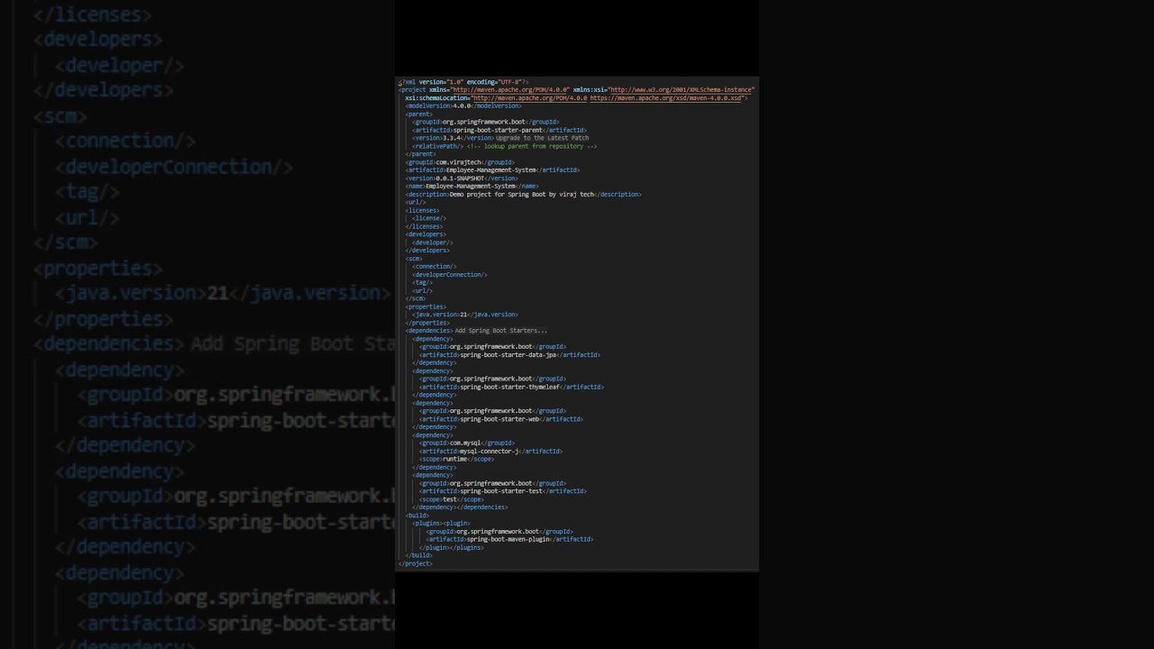The height and width of the screenshot is (649, 1154).
Task: Click the <scope>test</scope> line
Action: click(x=452, y=500)
